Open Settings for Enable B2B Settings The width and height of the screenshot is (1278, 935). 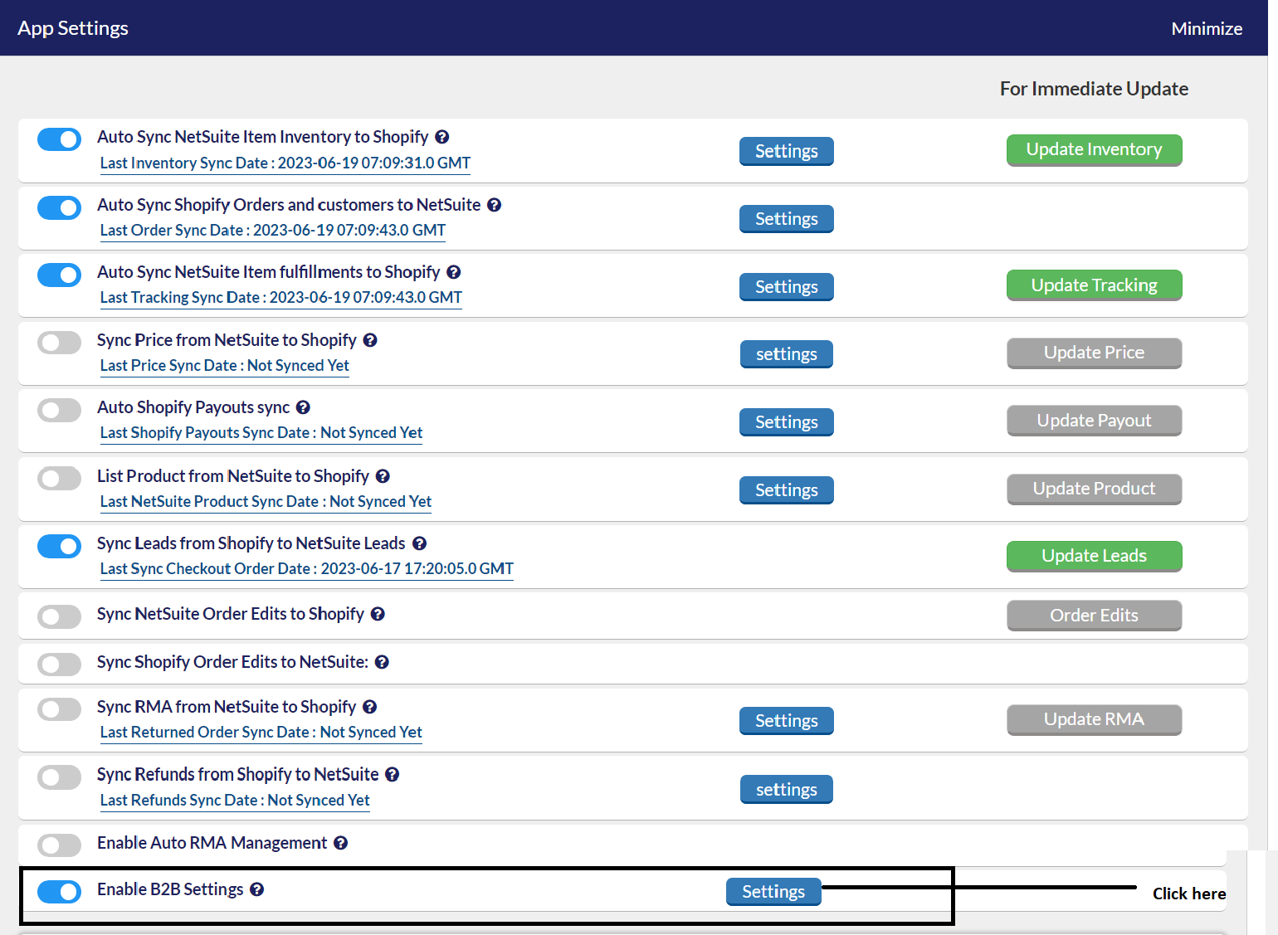[x=773, y=891]
